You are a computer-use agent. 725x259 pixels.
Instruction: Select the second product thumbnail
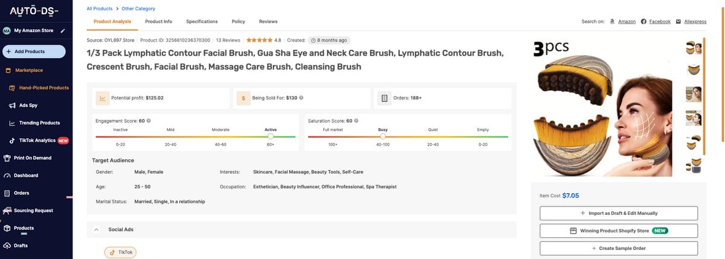(x=694, y=71)
